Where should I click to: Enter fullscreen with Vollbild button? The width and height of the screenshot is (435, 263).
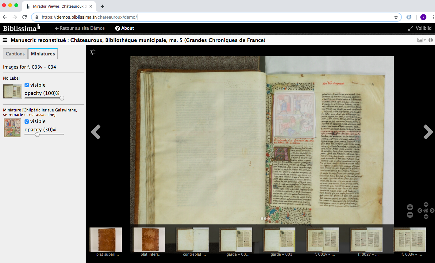(420, 28)
